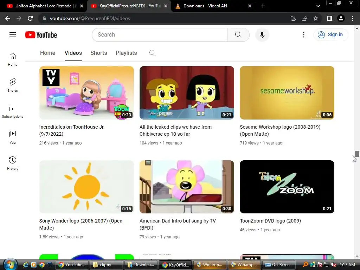Click the channel search magnifier icon
The image size is (360, 270).
tap(152, 53)
